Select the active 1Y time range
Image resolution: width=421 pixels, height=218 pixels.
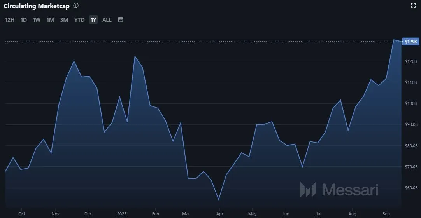click(x=93, y=20)
